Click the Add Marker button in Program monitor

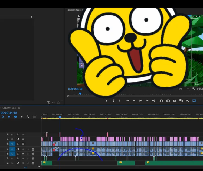pos(106,101)
